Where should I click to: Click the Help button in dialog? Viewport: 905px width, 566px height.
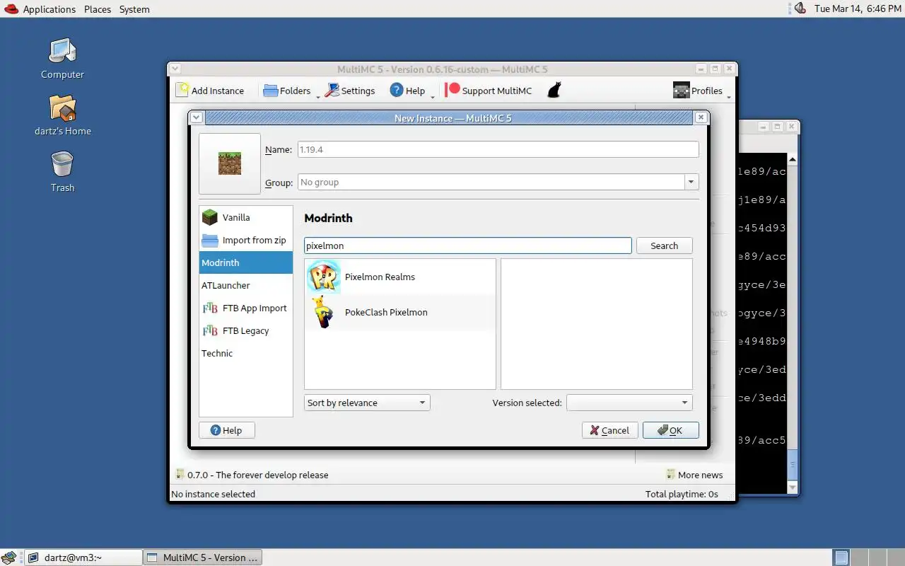[227, 430]
